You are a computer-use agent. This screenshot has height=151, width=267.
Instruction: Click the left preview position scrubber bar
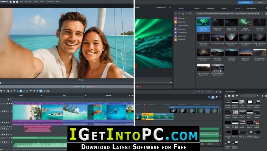[x=67, y=83]
